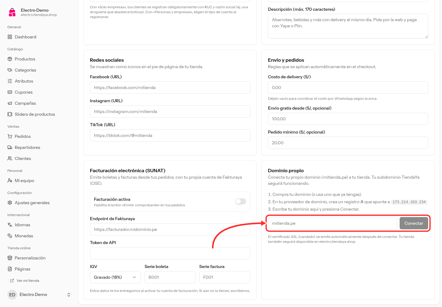Viewport: 442px width, 307px height.
Task: Open the Campañas megaphone icon
Action: (x=10, y=103)
